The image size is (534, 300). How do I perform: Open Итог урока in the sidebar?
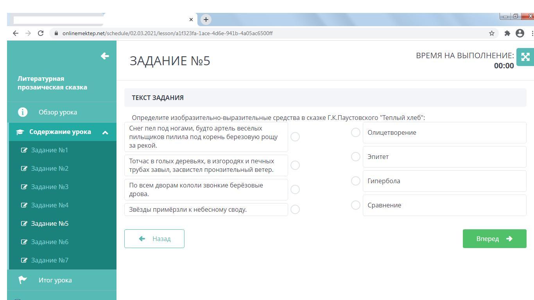[x=55, y=280]
